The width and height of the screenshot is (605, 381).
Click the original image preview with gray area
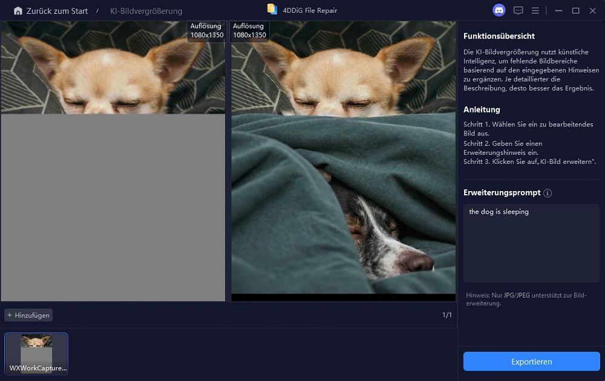(113, 161)
